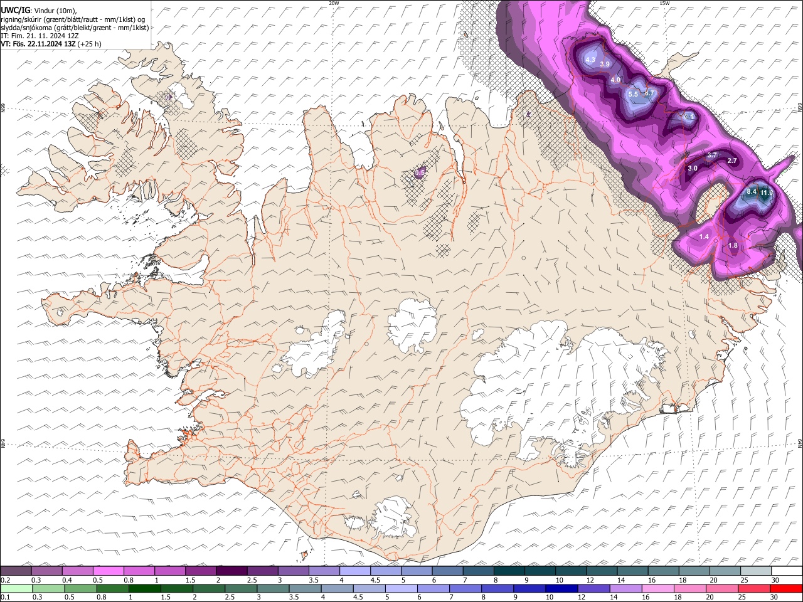
Task: Pick the '5.5' precipitation value on the map
Action: (x=633, y=94)
